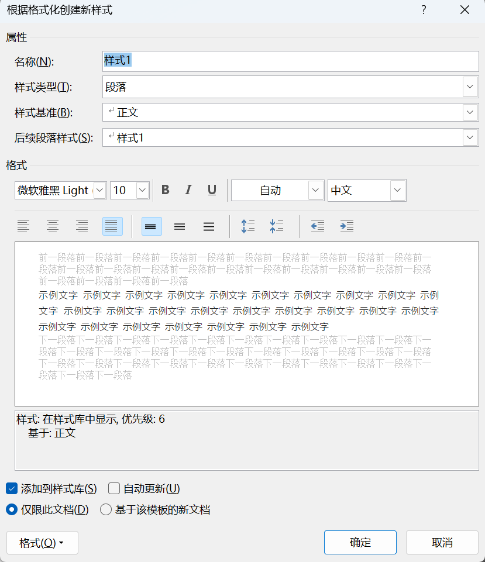This screenshot has width=485, height=562.
Task: Toggle Bold formatting button
Action: (x=165, y=190)
